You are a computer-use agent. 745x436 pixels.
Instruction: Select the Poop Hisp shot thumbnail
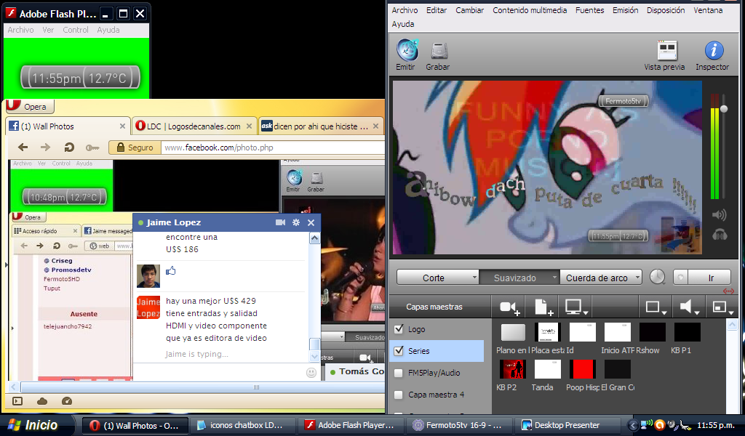pos(582,369)
